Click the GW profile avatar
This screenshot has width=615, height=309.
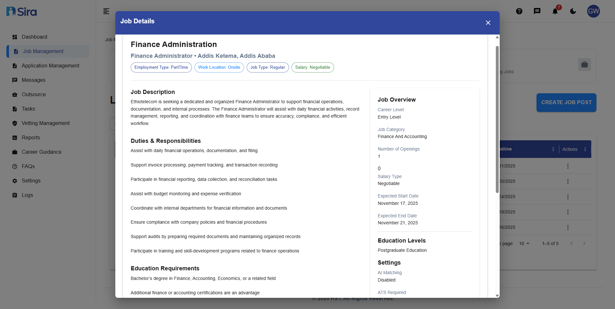coord(594,11)
